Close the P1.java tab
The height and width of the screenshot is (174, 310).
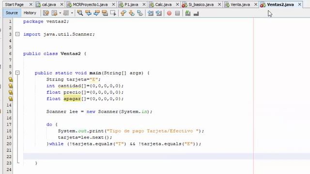click(x=144, y=4)
